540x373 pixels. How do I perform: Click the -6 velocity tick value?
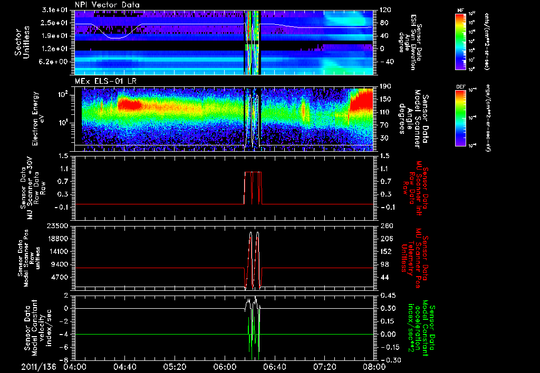click(64, 347)
